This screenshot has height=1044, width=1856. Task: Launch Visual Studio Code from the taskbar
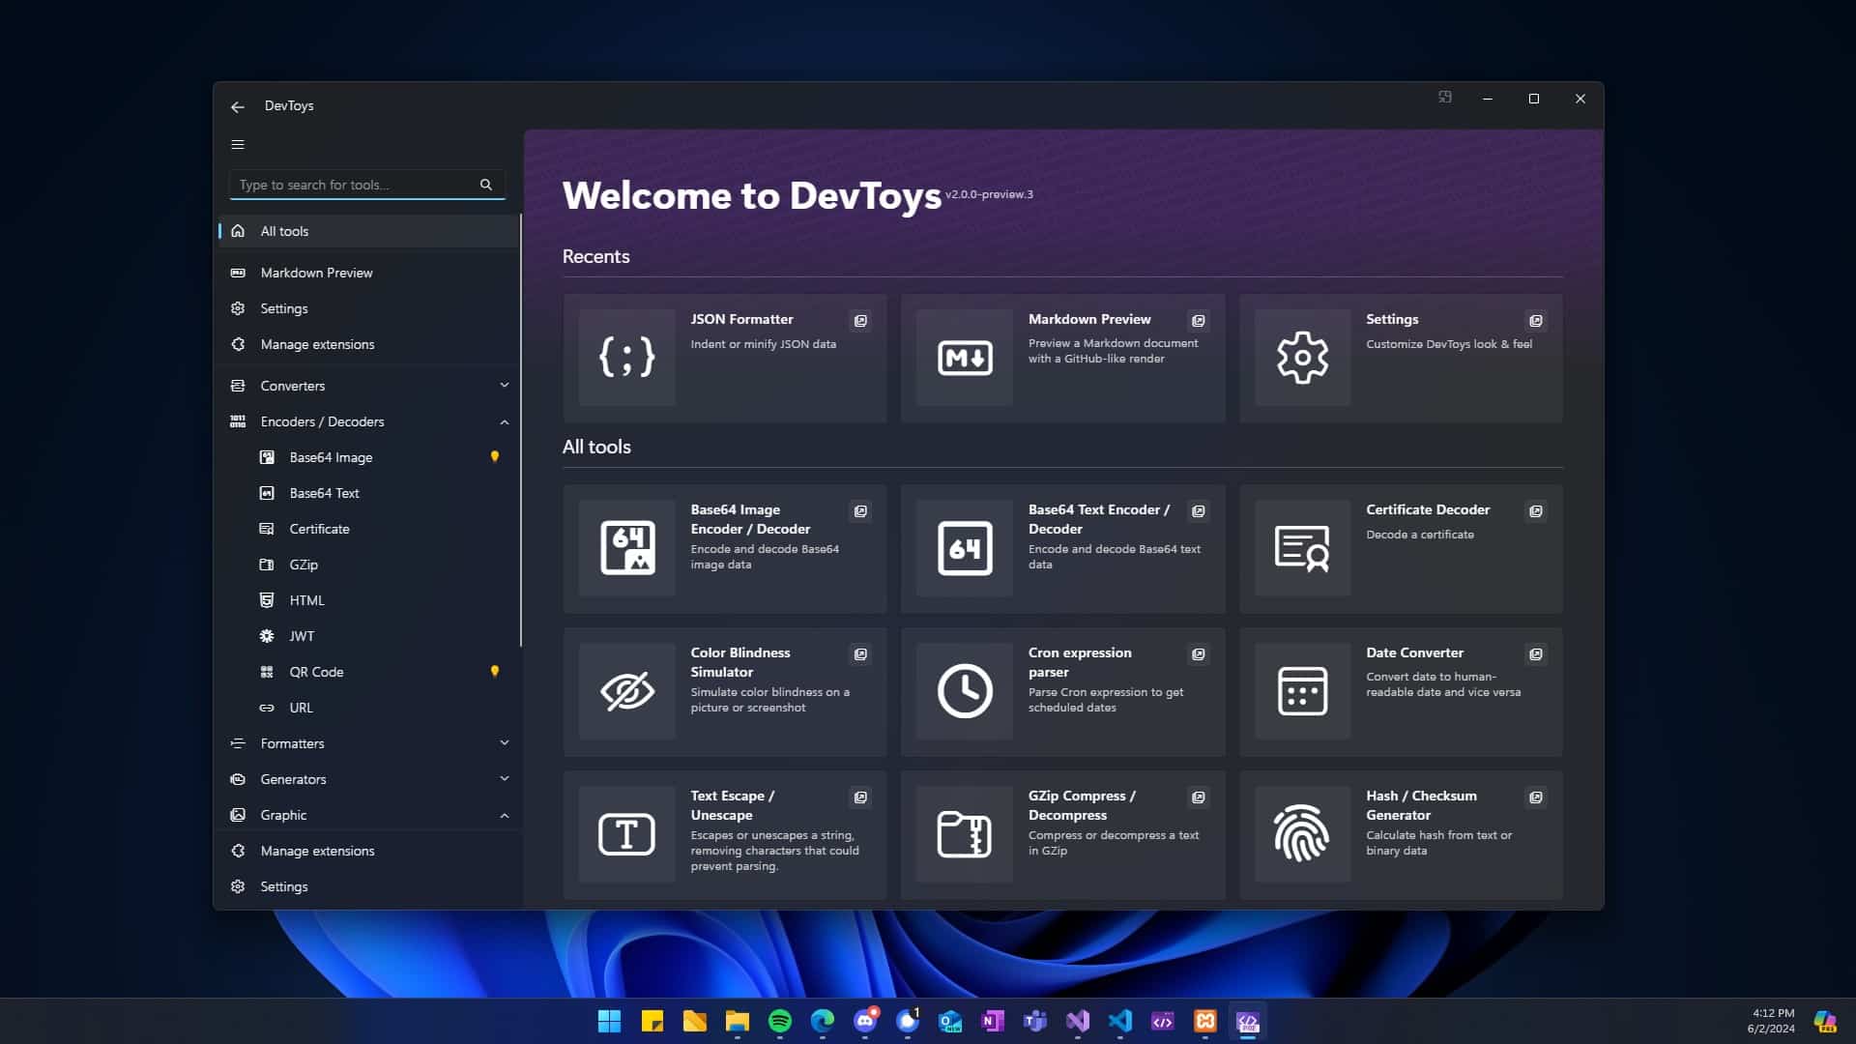(1121, 1021)
